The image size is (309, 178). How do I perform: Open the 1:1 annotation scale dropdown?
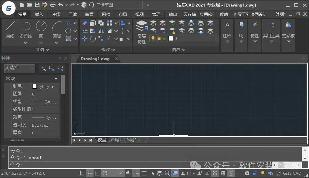coord(191,173)
